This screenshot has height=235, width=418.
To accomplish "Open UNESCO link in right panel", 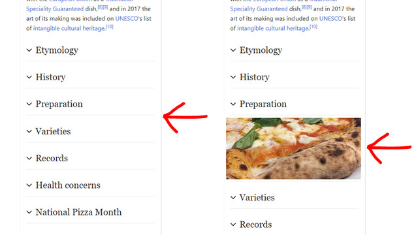I will tap(330, 19).
